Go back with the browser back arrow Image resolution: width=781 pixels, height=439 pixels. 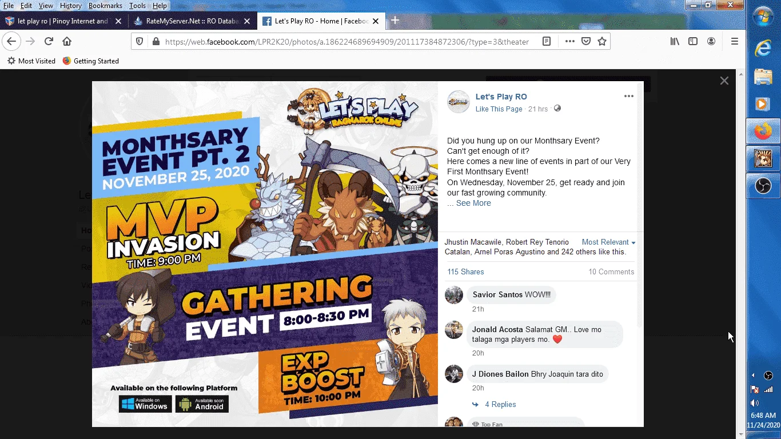pyautogui.click(x=11, y=41)
